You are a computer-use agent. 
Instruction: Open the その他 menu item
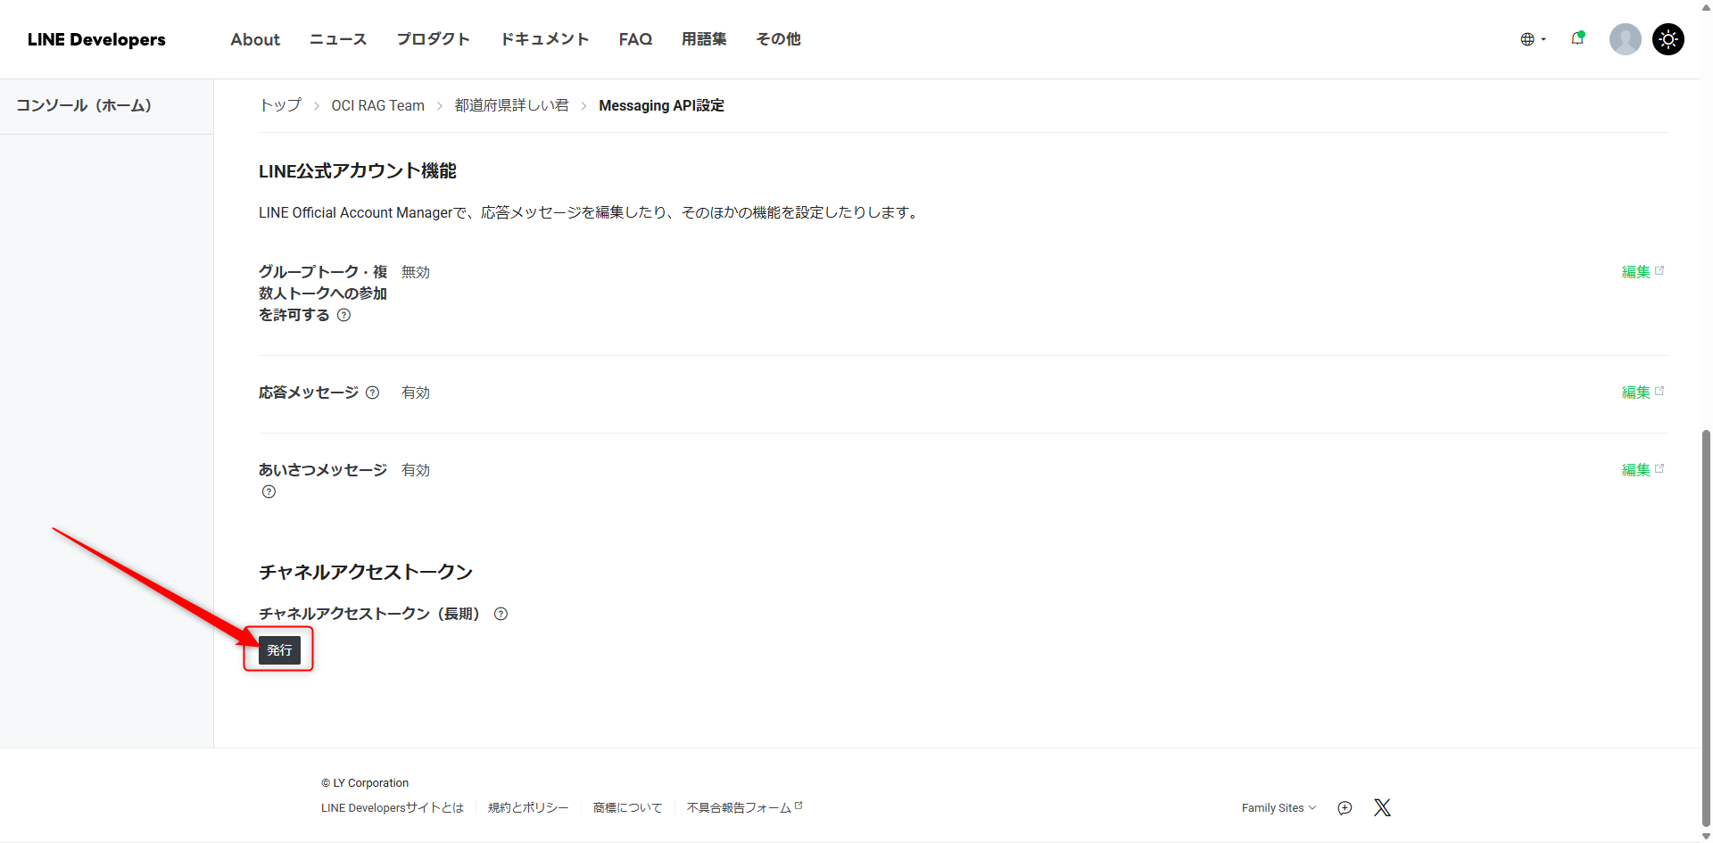pos(778,39)
